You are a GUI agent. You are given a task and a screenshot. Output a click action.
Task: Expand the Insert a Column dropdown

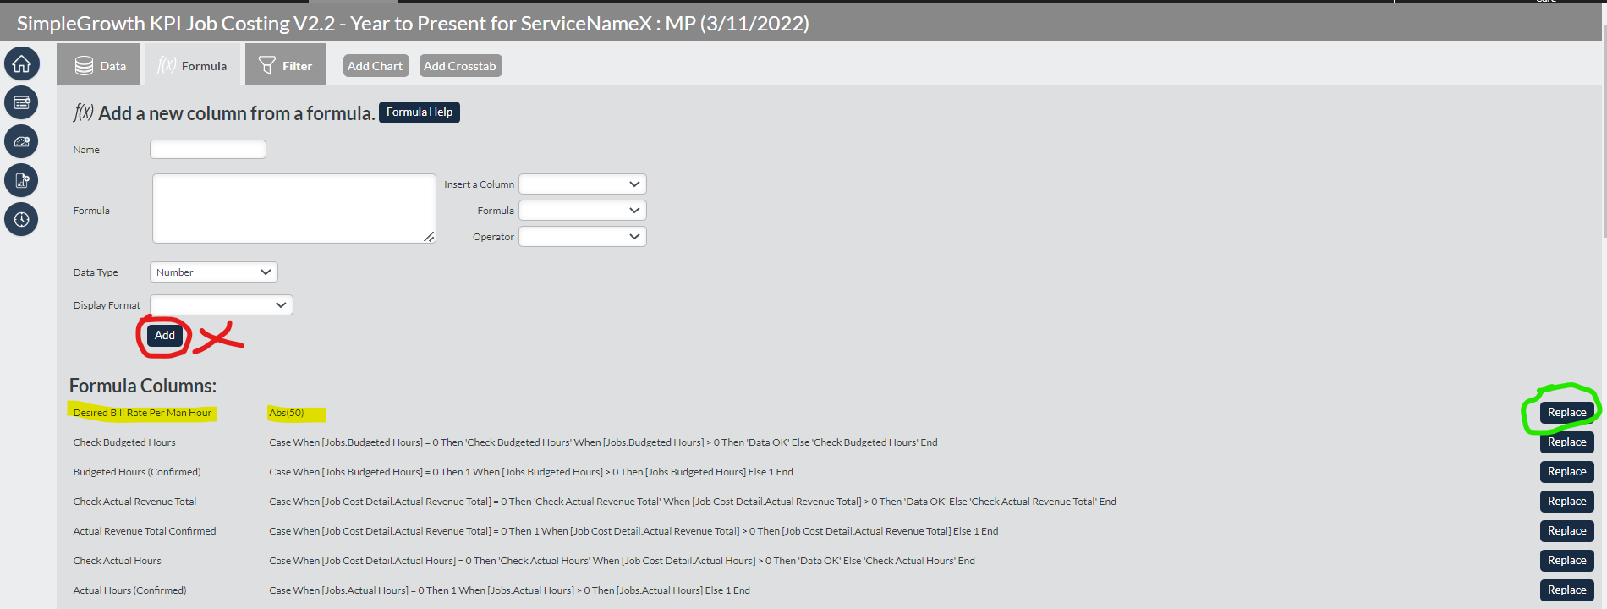583,184
